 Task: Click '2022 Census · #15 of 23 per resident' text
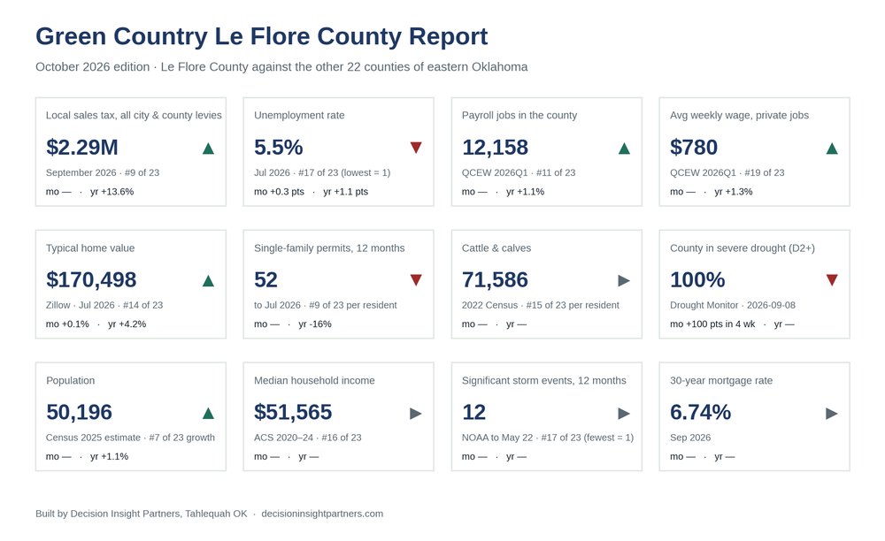540,306
